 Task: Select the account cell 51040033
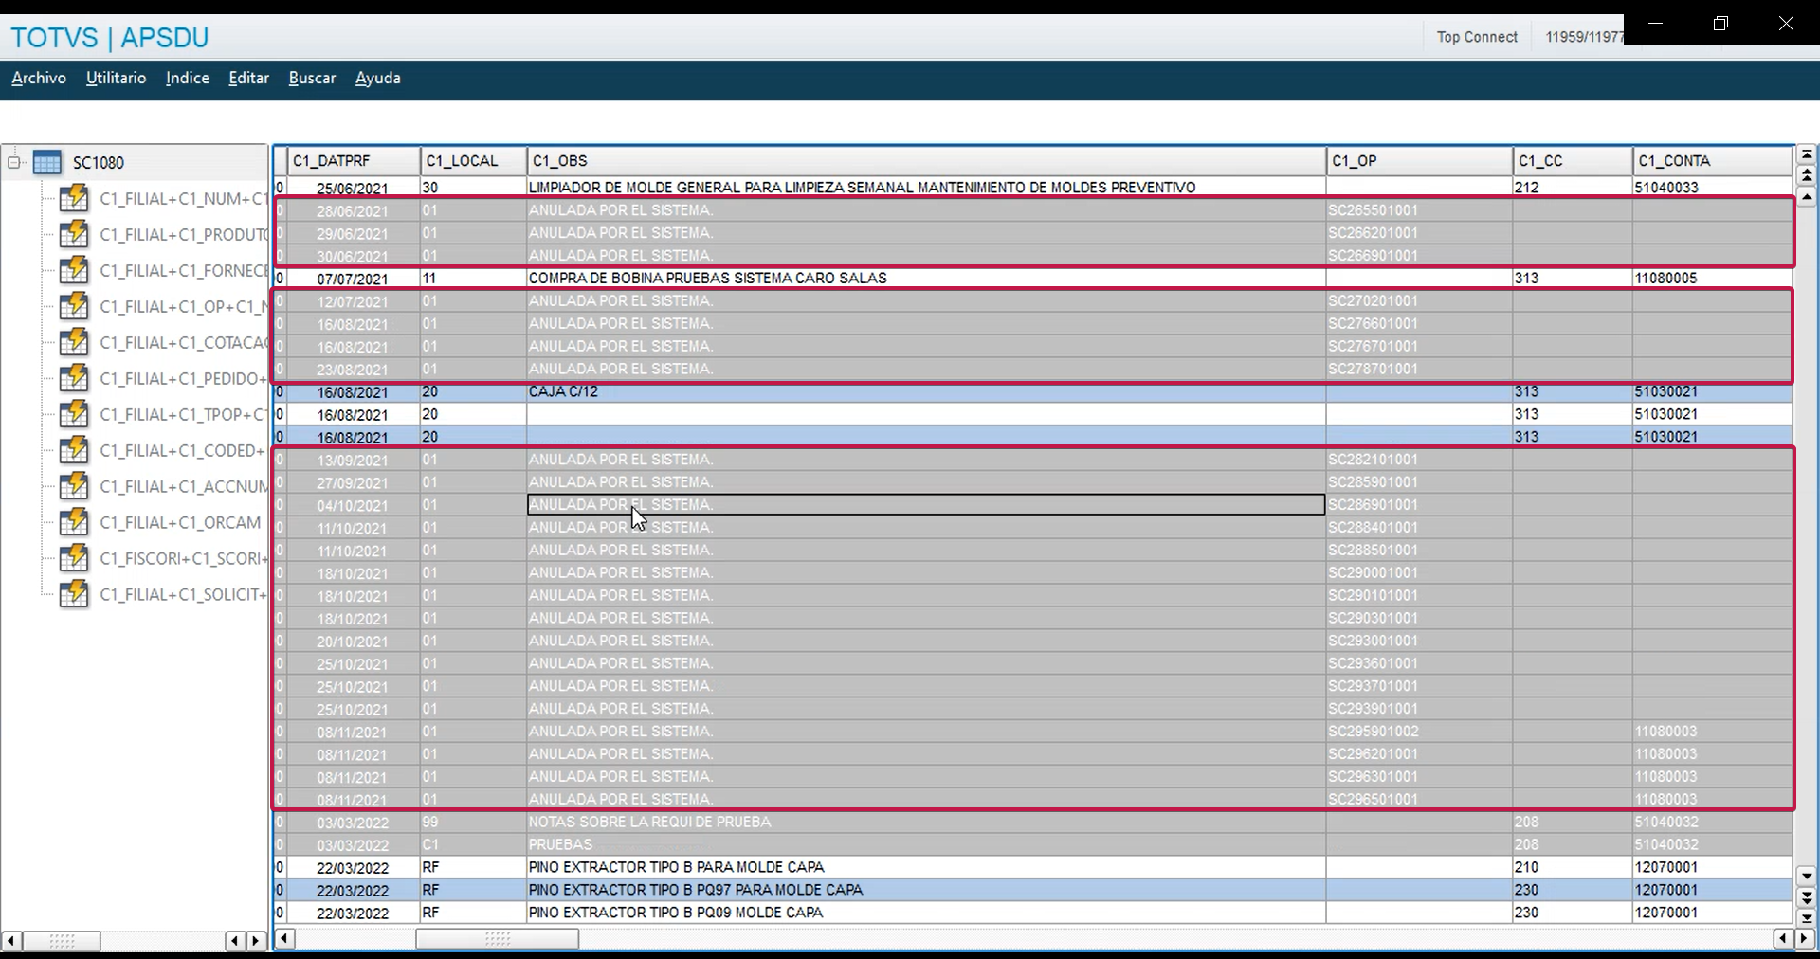pos(1713,188)
